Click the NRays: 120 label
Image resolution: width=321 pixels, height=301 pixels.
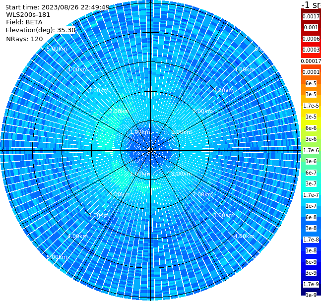point(24,39)
